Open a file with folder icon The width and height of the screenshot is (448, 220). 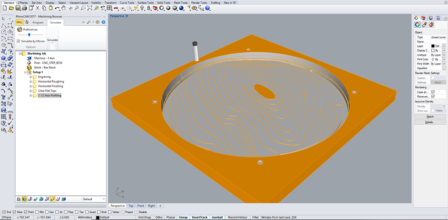coord(12,8)
